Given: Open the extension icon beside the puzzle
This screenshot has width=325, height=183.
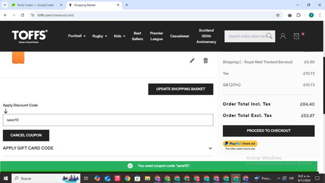Looking at the screenshot, I should click(x=290, y=15).
